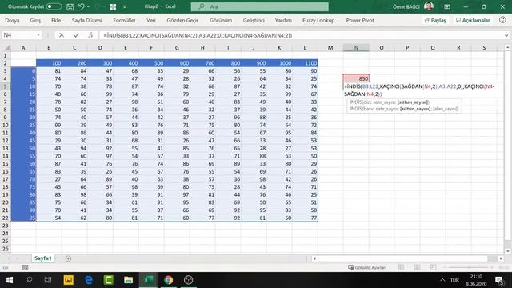Open the Yardım tab
Image resolution: width=512 pixels, height=288 pixels.
(x=283, y=20)
